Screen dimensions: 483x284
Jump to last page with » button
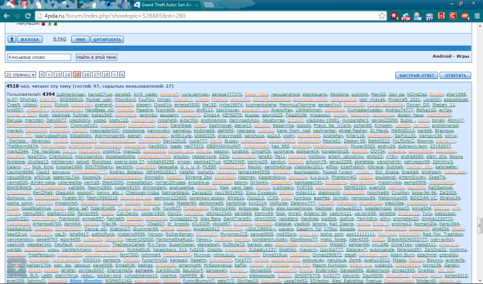pyautogui.click(x=122, y=75)
